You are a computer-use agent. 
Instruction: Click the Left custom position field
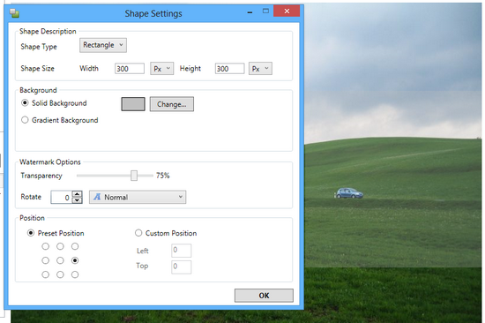[182, 251]
